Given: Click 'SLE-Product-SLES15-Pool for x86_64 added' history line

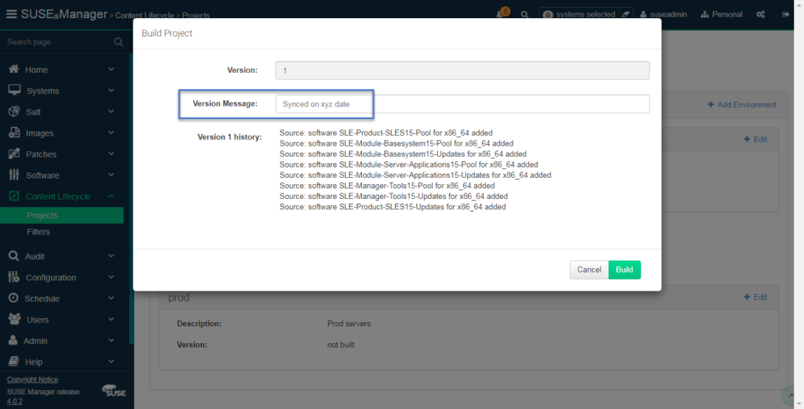Looking at the screenshot, I should tap(386, 132).
